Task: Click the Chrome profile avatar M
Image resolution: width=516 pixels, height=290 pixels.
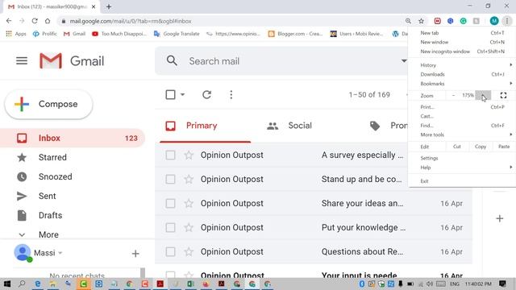Action: point(494,21)
